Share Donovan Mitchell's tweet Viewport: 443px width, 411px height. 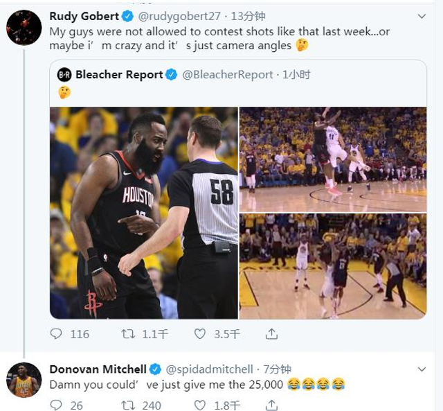point(272,405)
